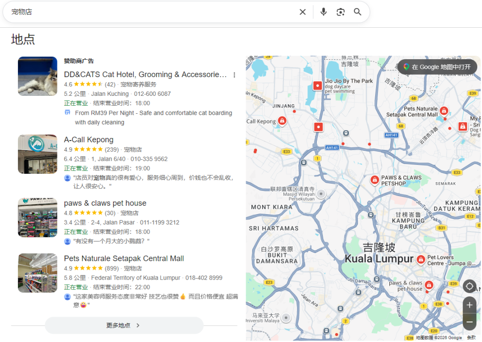Image resolution: width=482 pixels, height=342 pixels.
Task: Click the Kuala Lumpur city label on map
Action: (379, 259)
